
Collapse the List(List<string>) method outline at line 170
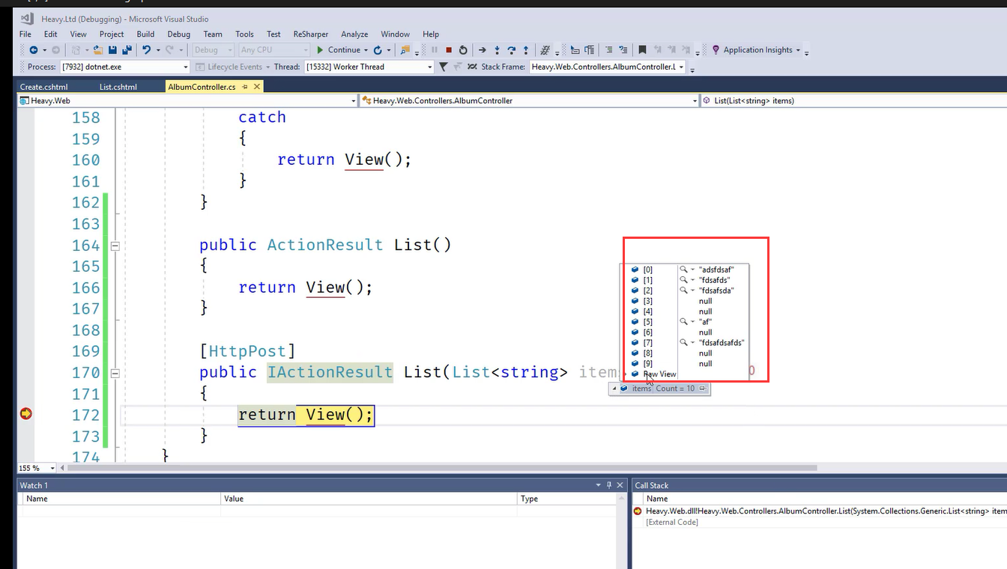click(x=115, y=372)
